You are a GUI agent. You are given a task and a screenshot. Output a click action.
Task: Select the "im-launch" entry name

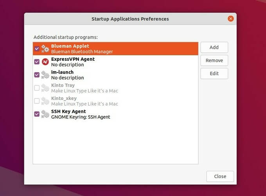pos(62,72)
